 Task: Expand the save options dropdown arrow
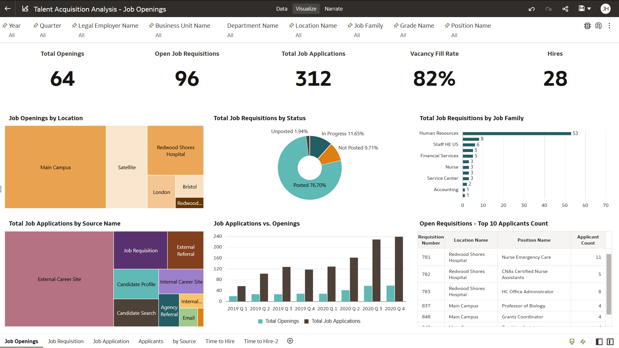(x=589, y=9)
